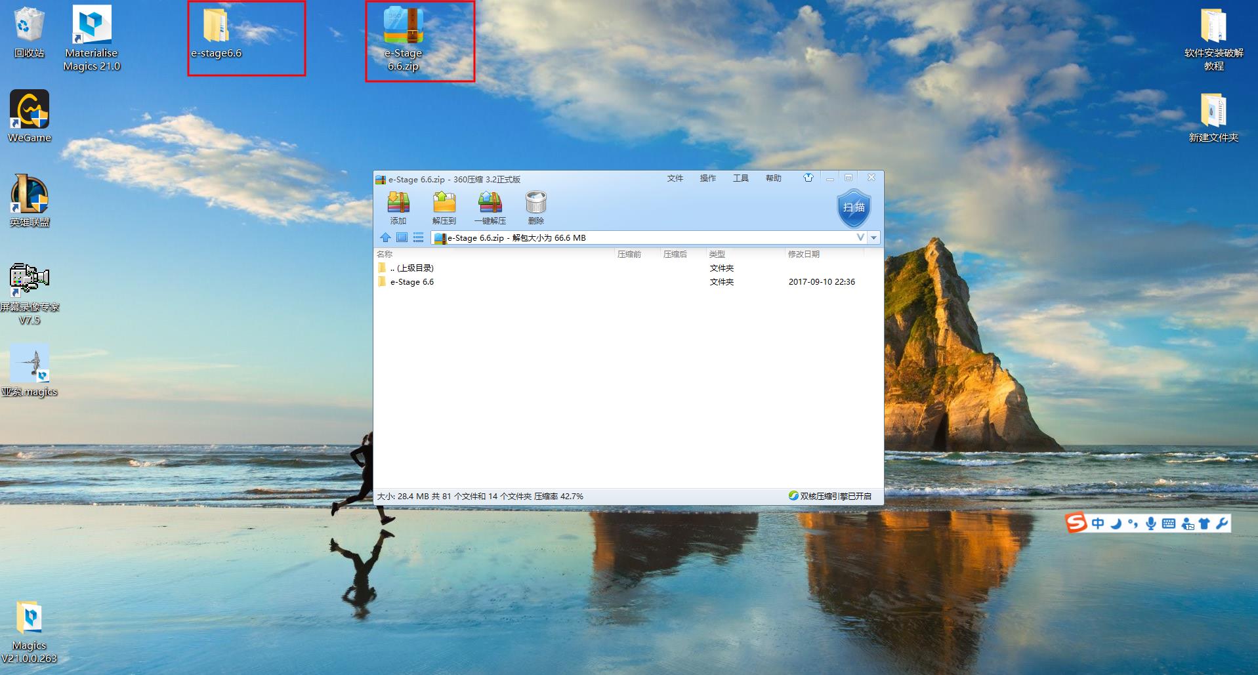Go up one level with the blue arrow
The width and height of the screenshot is (1258, 675).
coord(385,237)
